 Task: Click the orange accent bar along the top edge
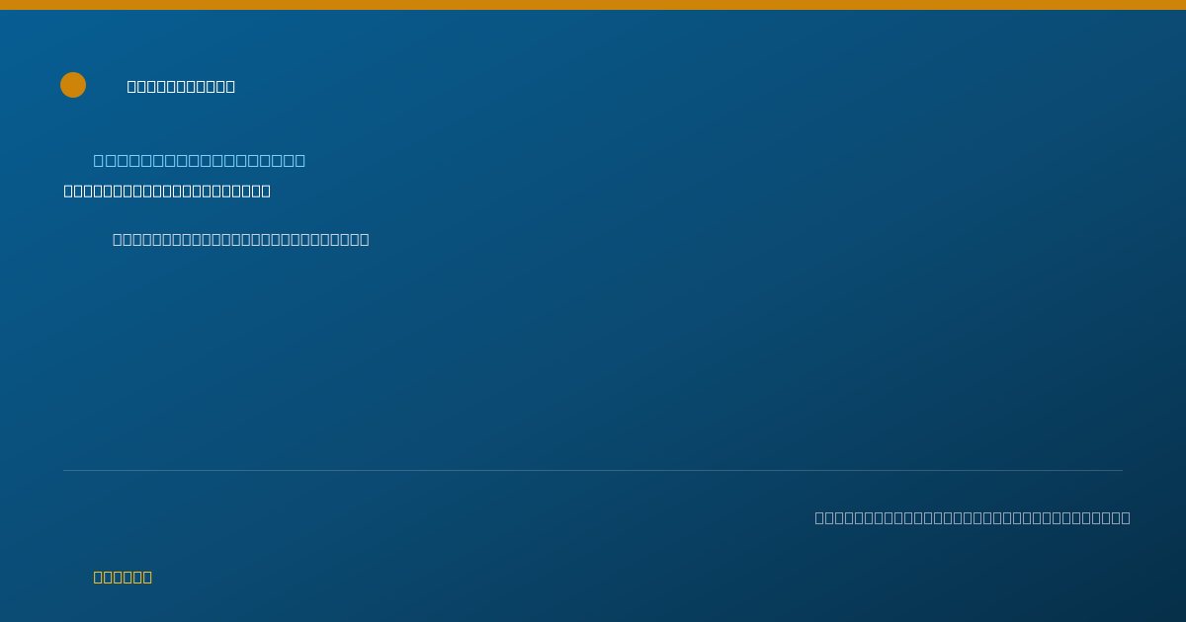tap(593, 5)
